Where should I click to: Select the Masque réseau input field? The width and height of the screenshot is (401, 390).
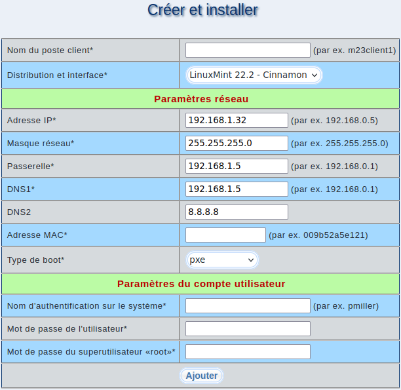click(237, 143)
